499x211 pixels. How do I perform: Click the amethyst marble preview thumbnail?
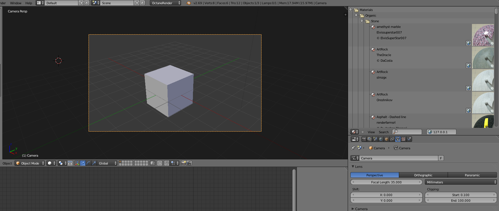click(483, 35)
